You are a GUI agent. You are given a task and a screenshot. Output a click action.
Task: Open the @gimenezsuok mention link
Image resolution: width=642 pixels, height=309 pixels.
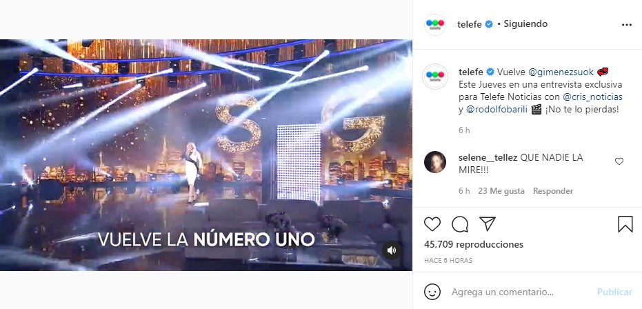tap(555, 72)
